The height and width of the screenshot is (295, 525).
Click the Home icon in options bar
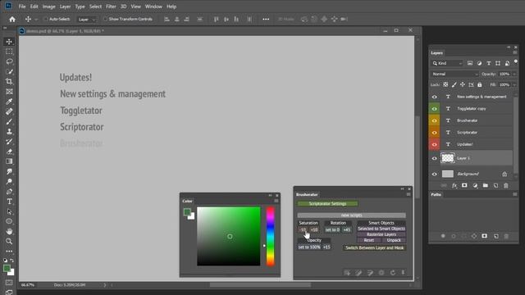click(x=12, y=19)
